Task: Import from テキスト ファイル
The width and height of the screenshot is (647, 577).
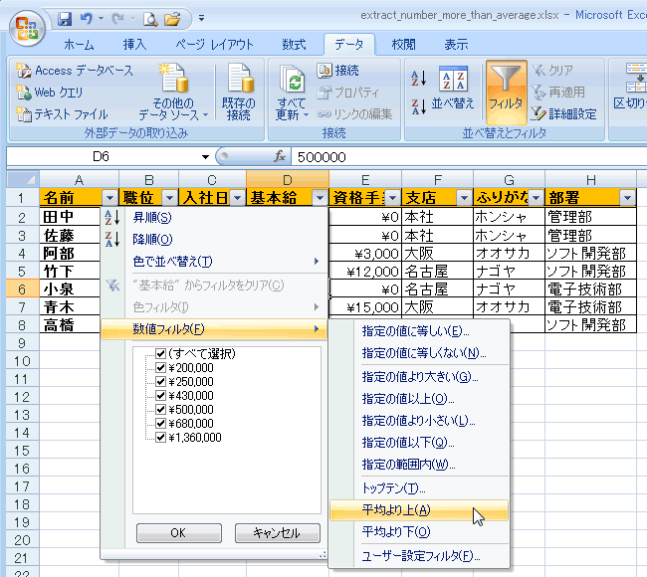Action: point(62,114)
